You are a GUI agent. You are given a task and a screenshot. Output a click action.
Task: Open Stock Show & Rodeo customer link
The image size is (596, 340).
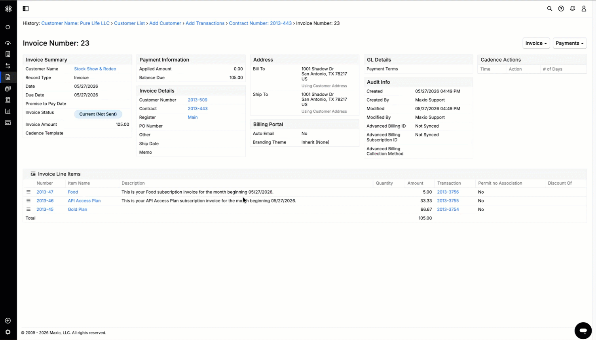click(x=95, y=69)
